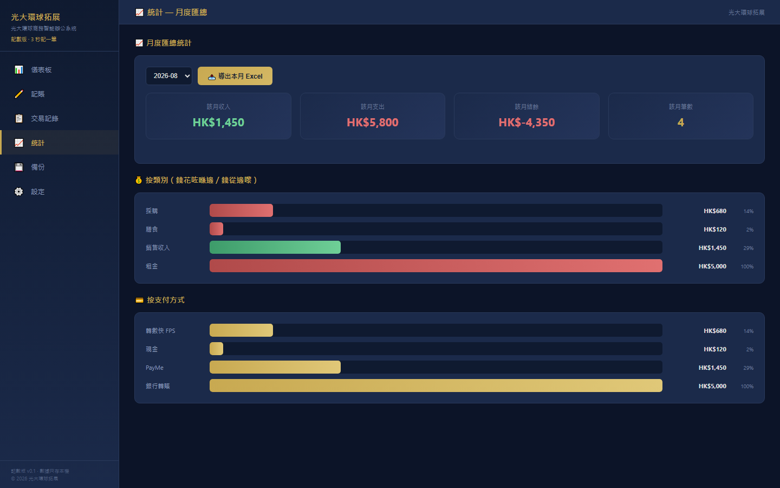The image size is (780, 488).
Task: Click the 備份 floppy disk icon
Action: click(x=19, y=167)
